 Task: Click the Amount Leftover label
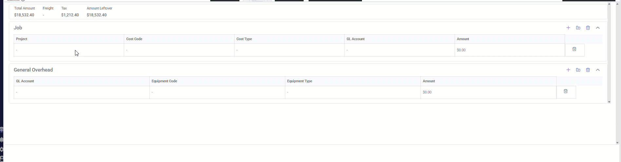click(100, 8)
